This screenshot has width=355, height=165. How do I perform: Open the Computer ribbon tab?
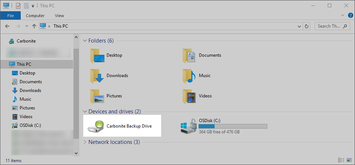pos(35,16)
